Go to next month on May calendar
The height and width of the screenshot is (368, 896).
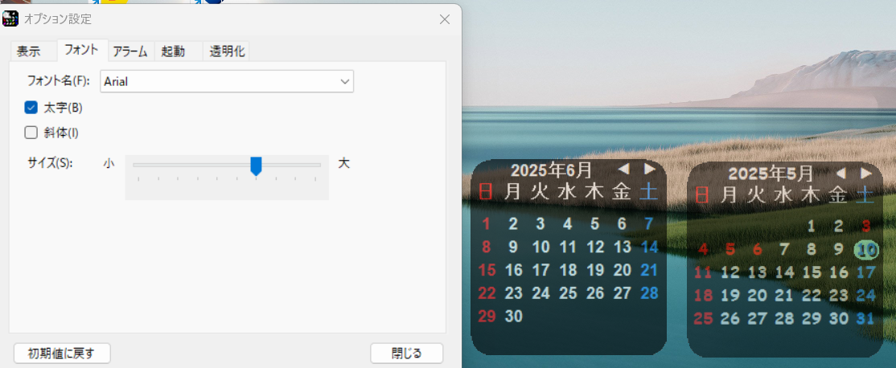866,173
